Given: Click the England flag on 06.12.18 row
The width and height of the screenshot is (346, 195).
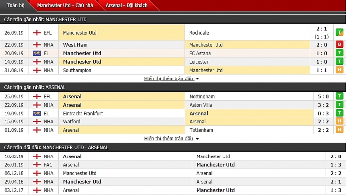Looking at the screenshot, I should tap(37, 173).
